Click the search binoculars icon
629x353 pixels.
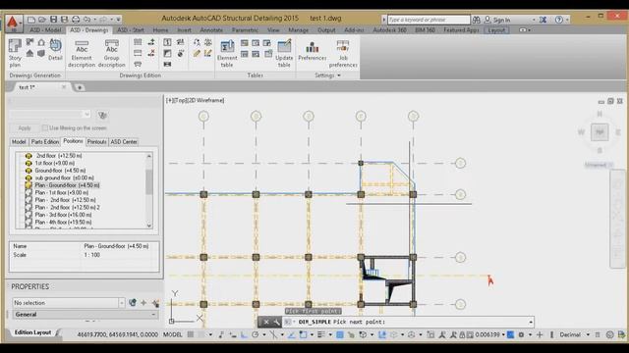[x=476, y=20]
